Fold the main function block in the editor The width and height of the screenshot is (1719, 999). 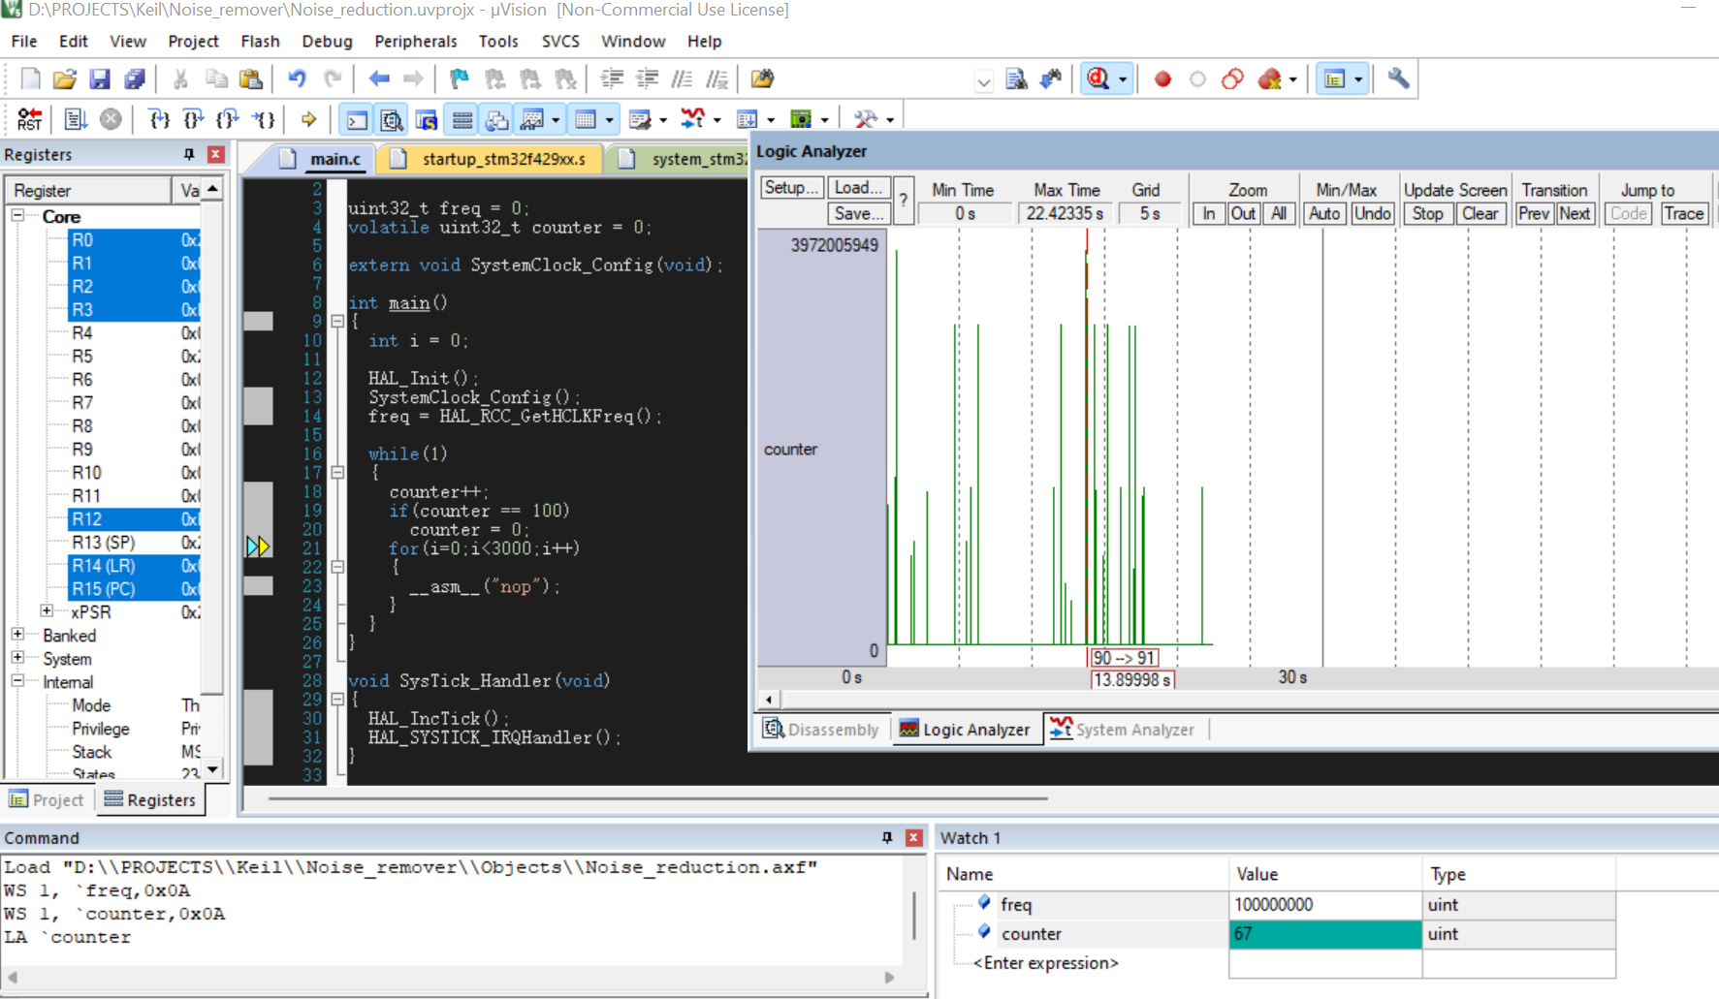tap(337, 321)
